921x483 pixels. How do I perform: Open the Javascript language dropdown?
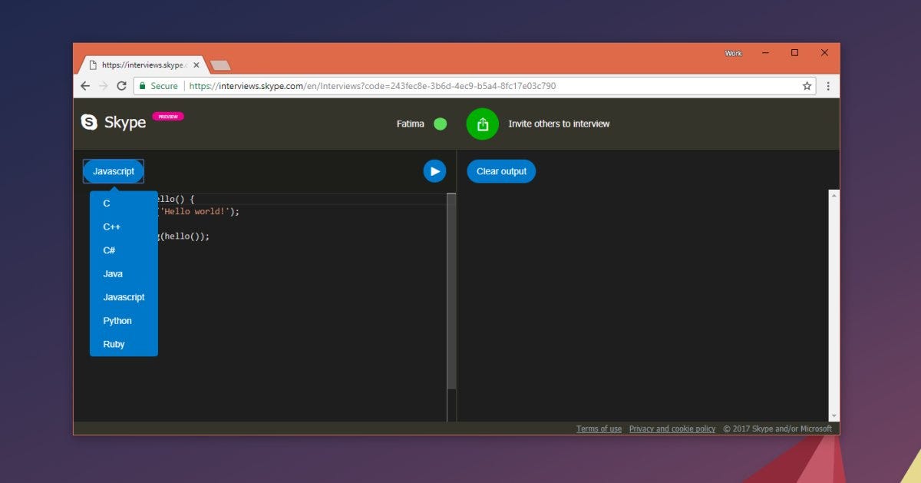113,170
